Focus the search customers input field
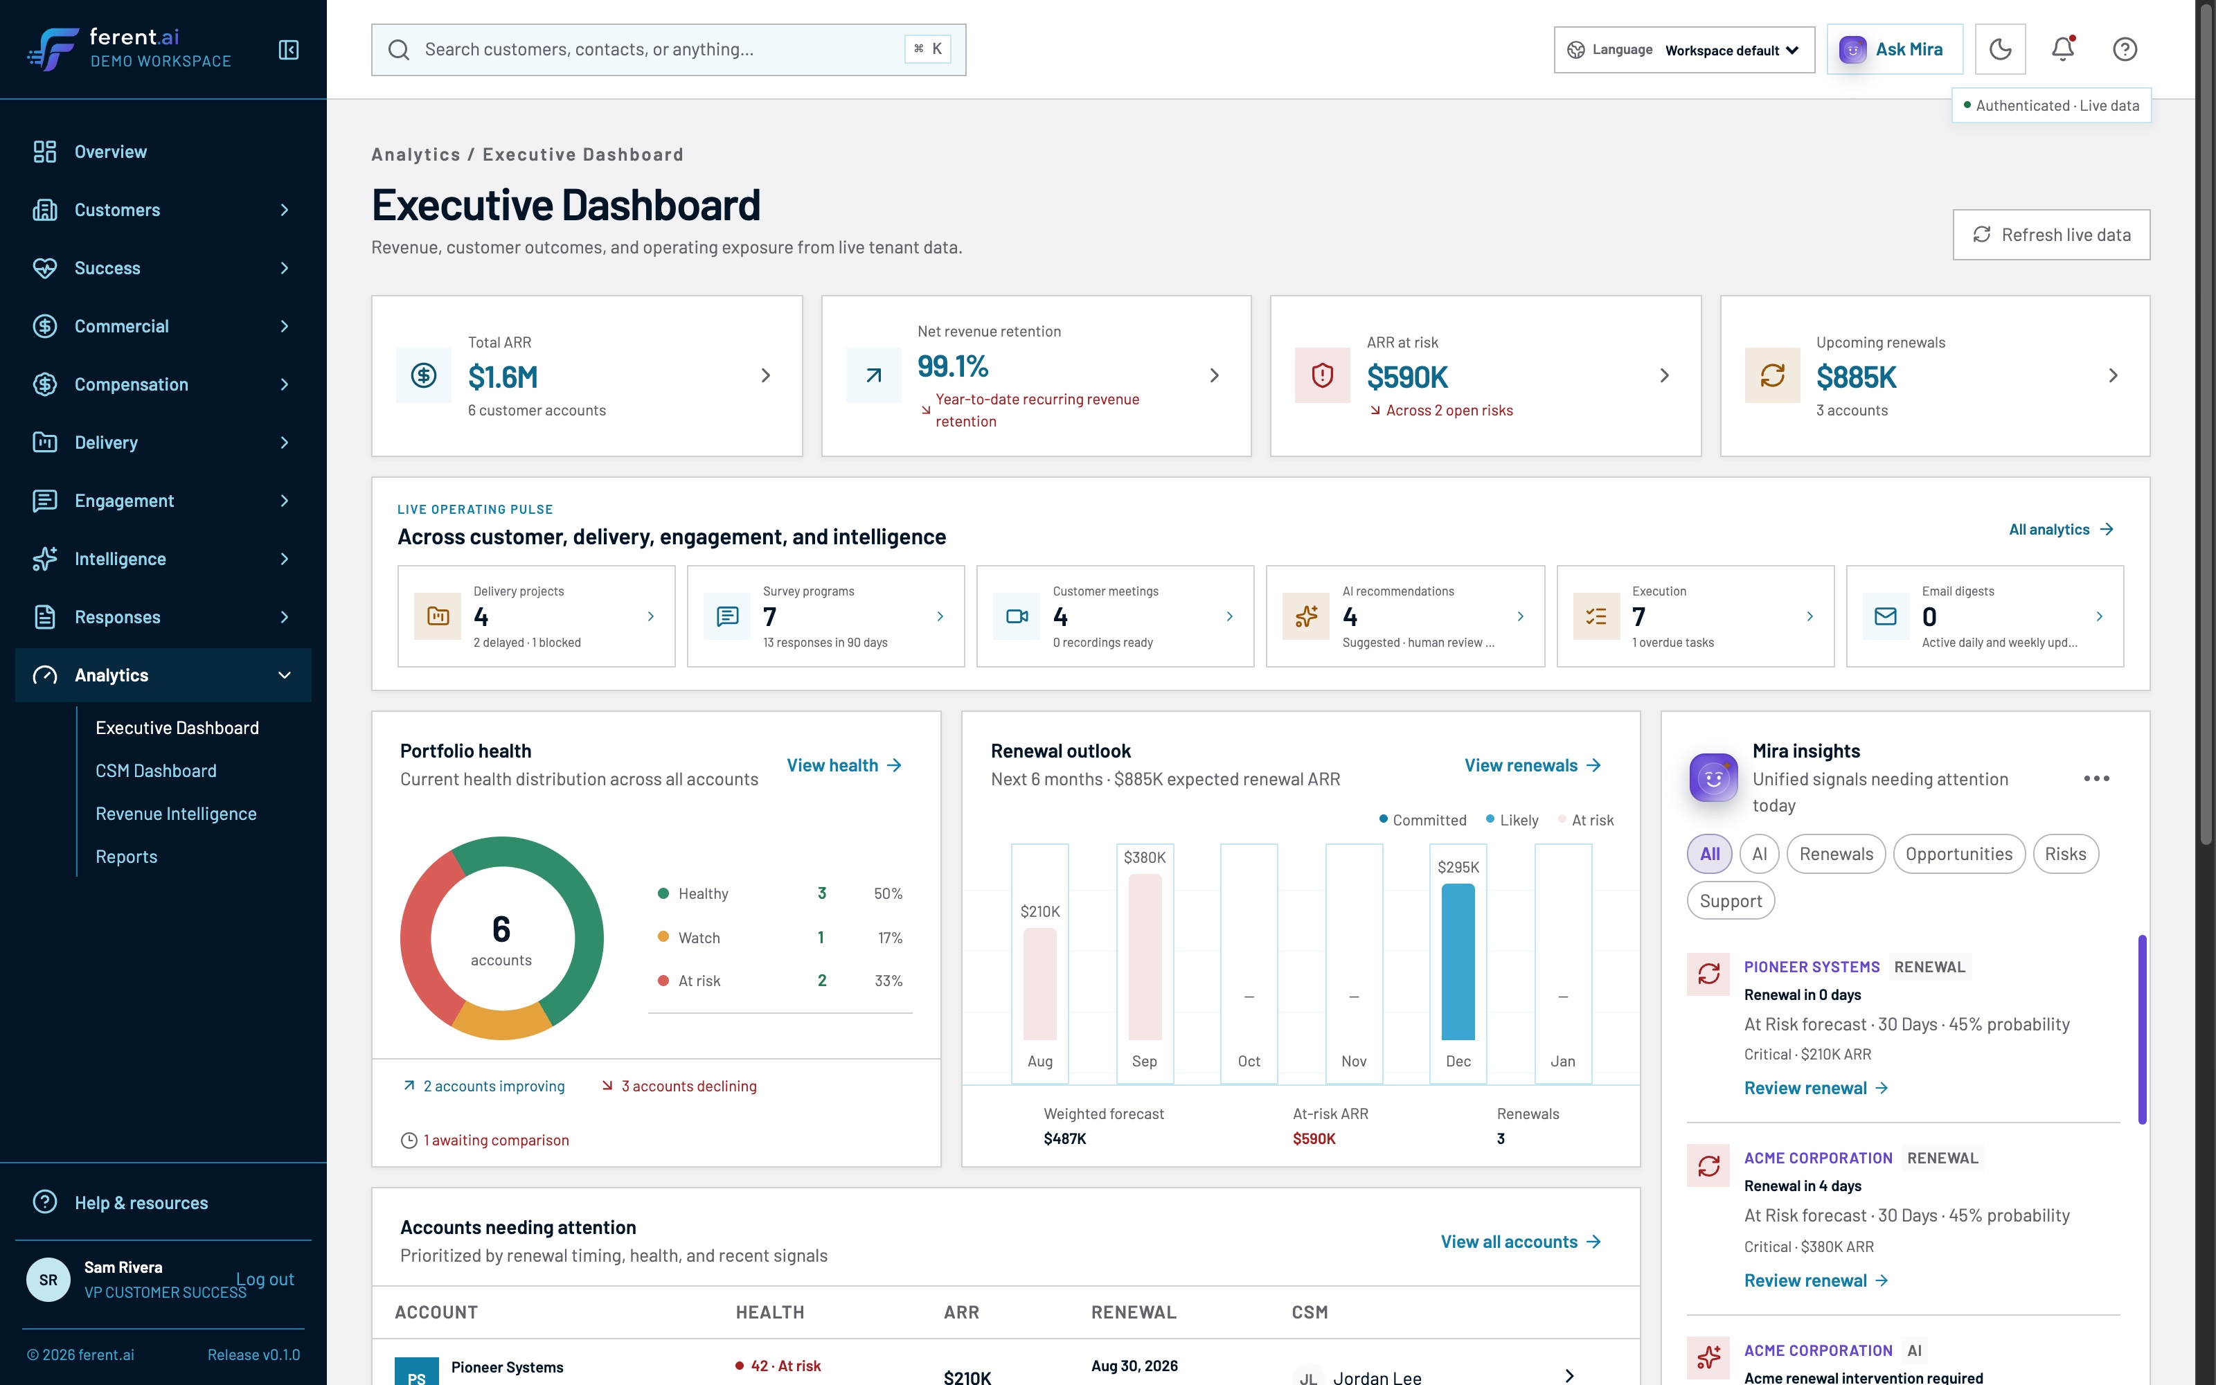The height and width of the screenshot is (1385, 2216). 668,49
